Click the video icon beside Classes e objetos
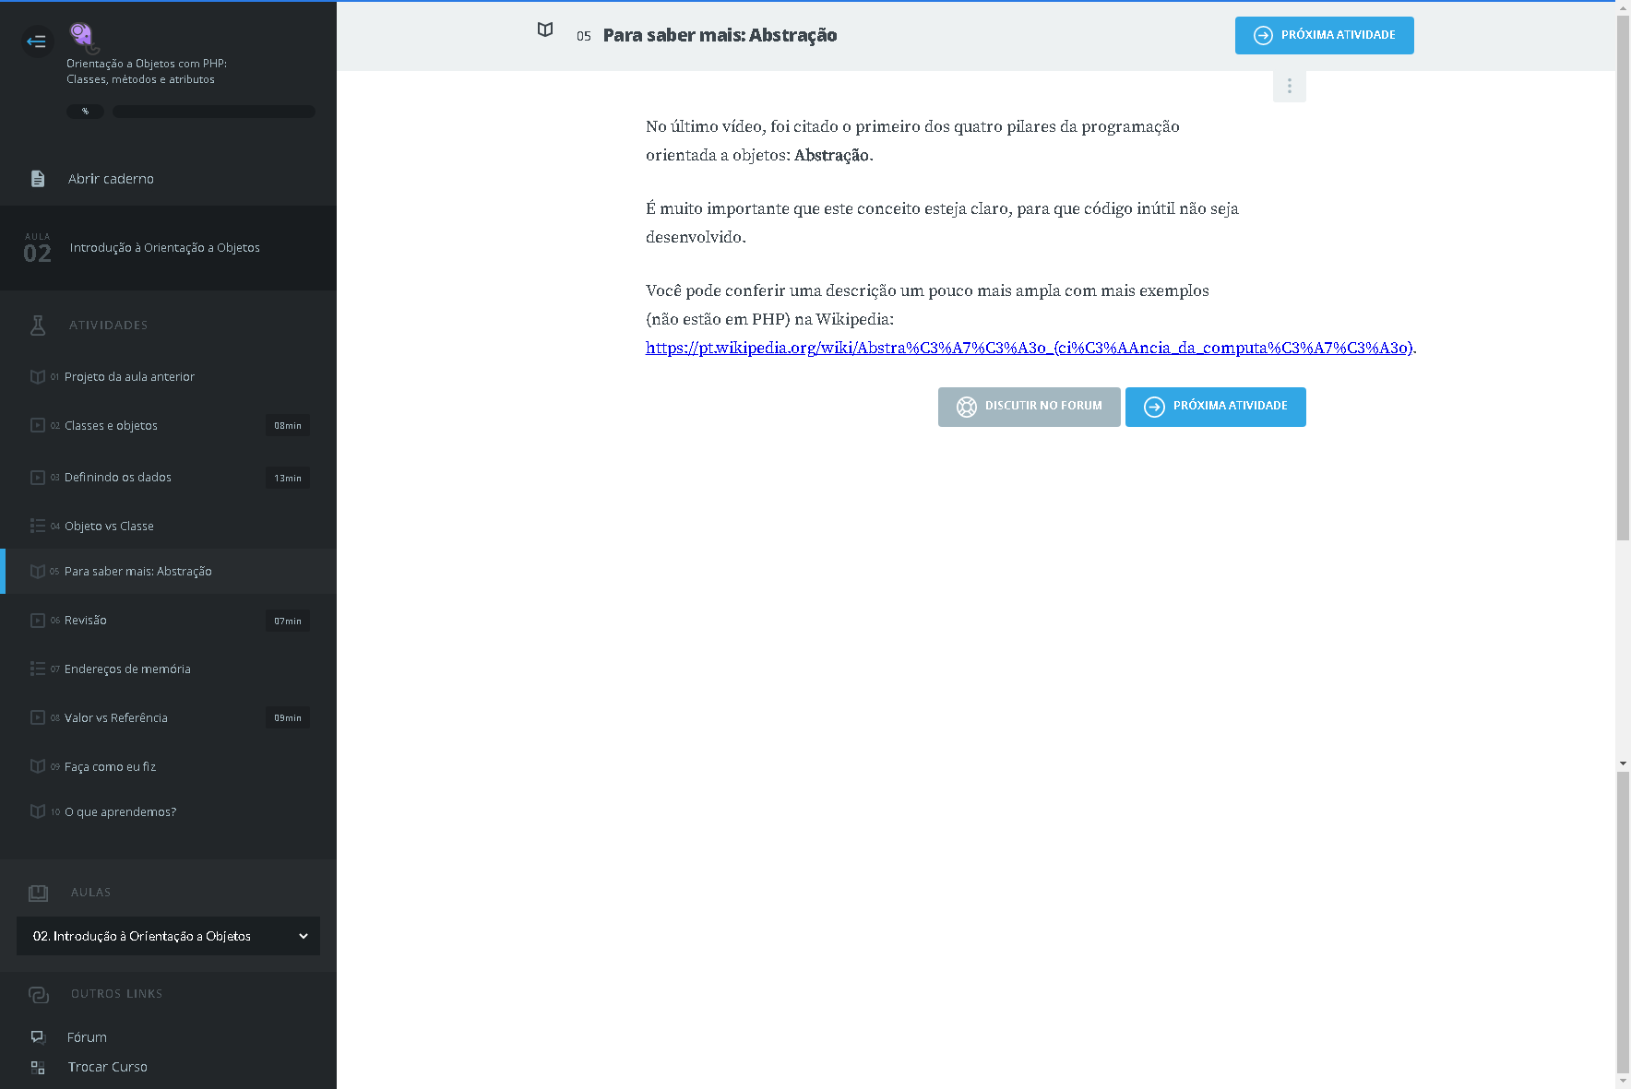 (38, 425)
